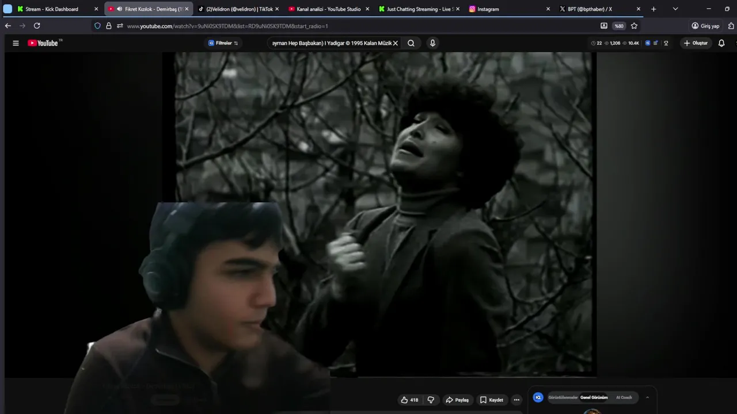Click the padlock site info icon
This screenshot has width=737, height=414.
click(108, 26)
